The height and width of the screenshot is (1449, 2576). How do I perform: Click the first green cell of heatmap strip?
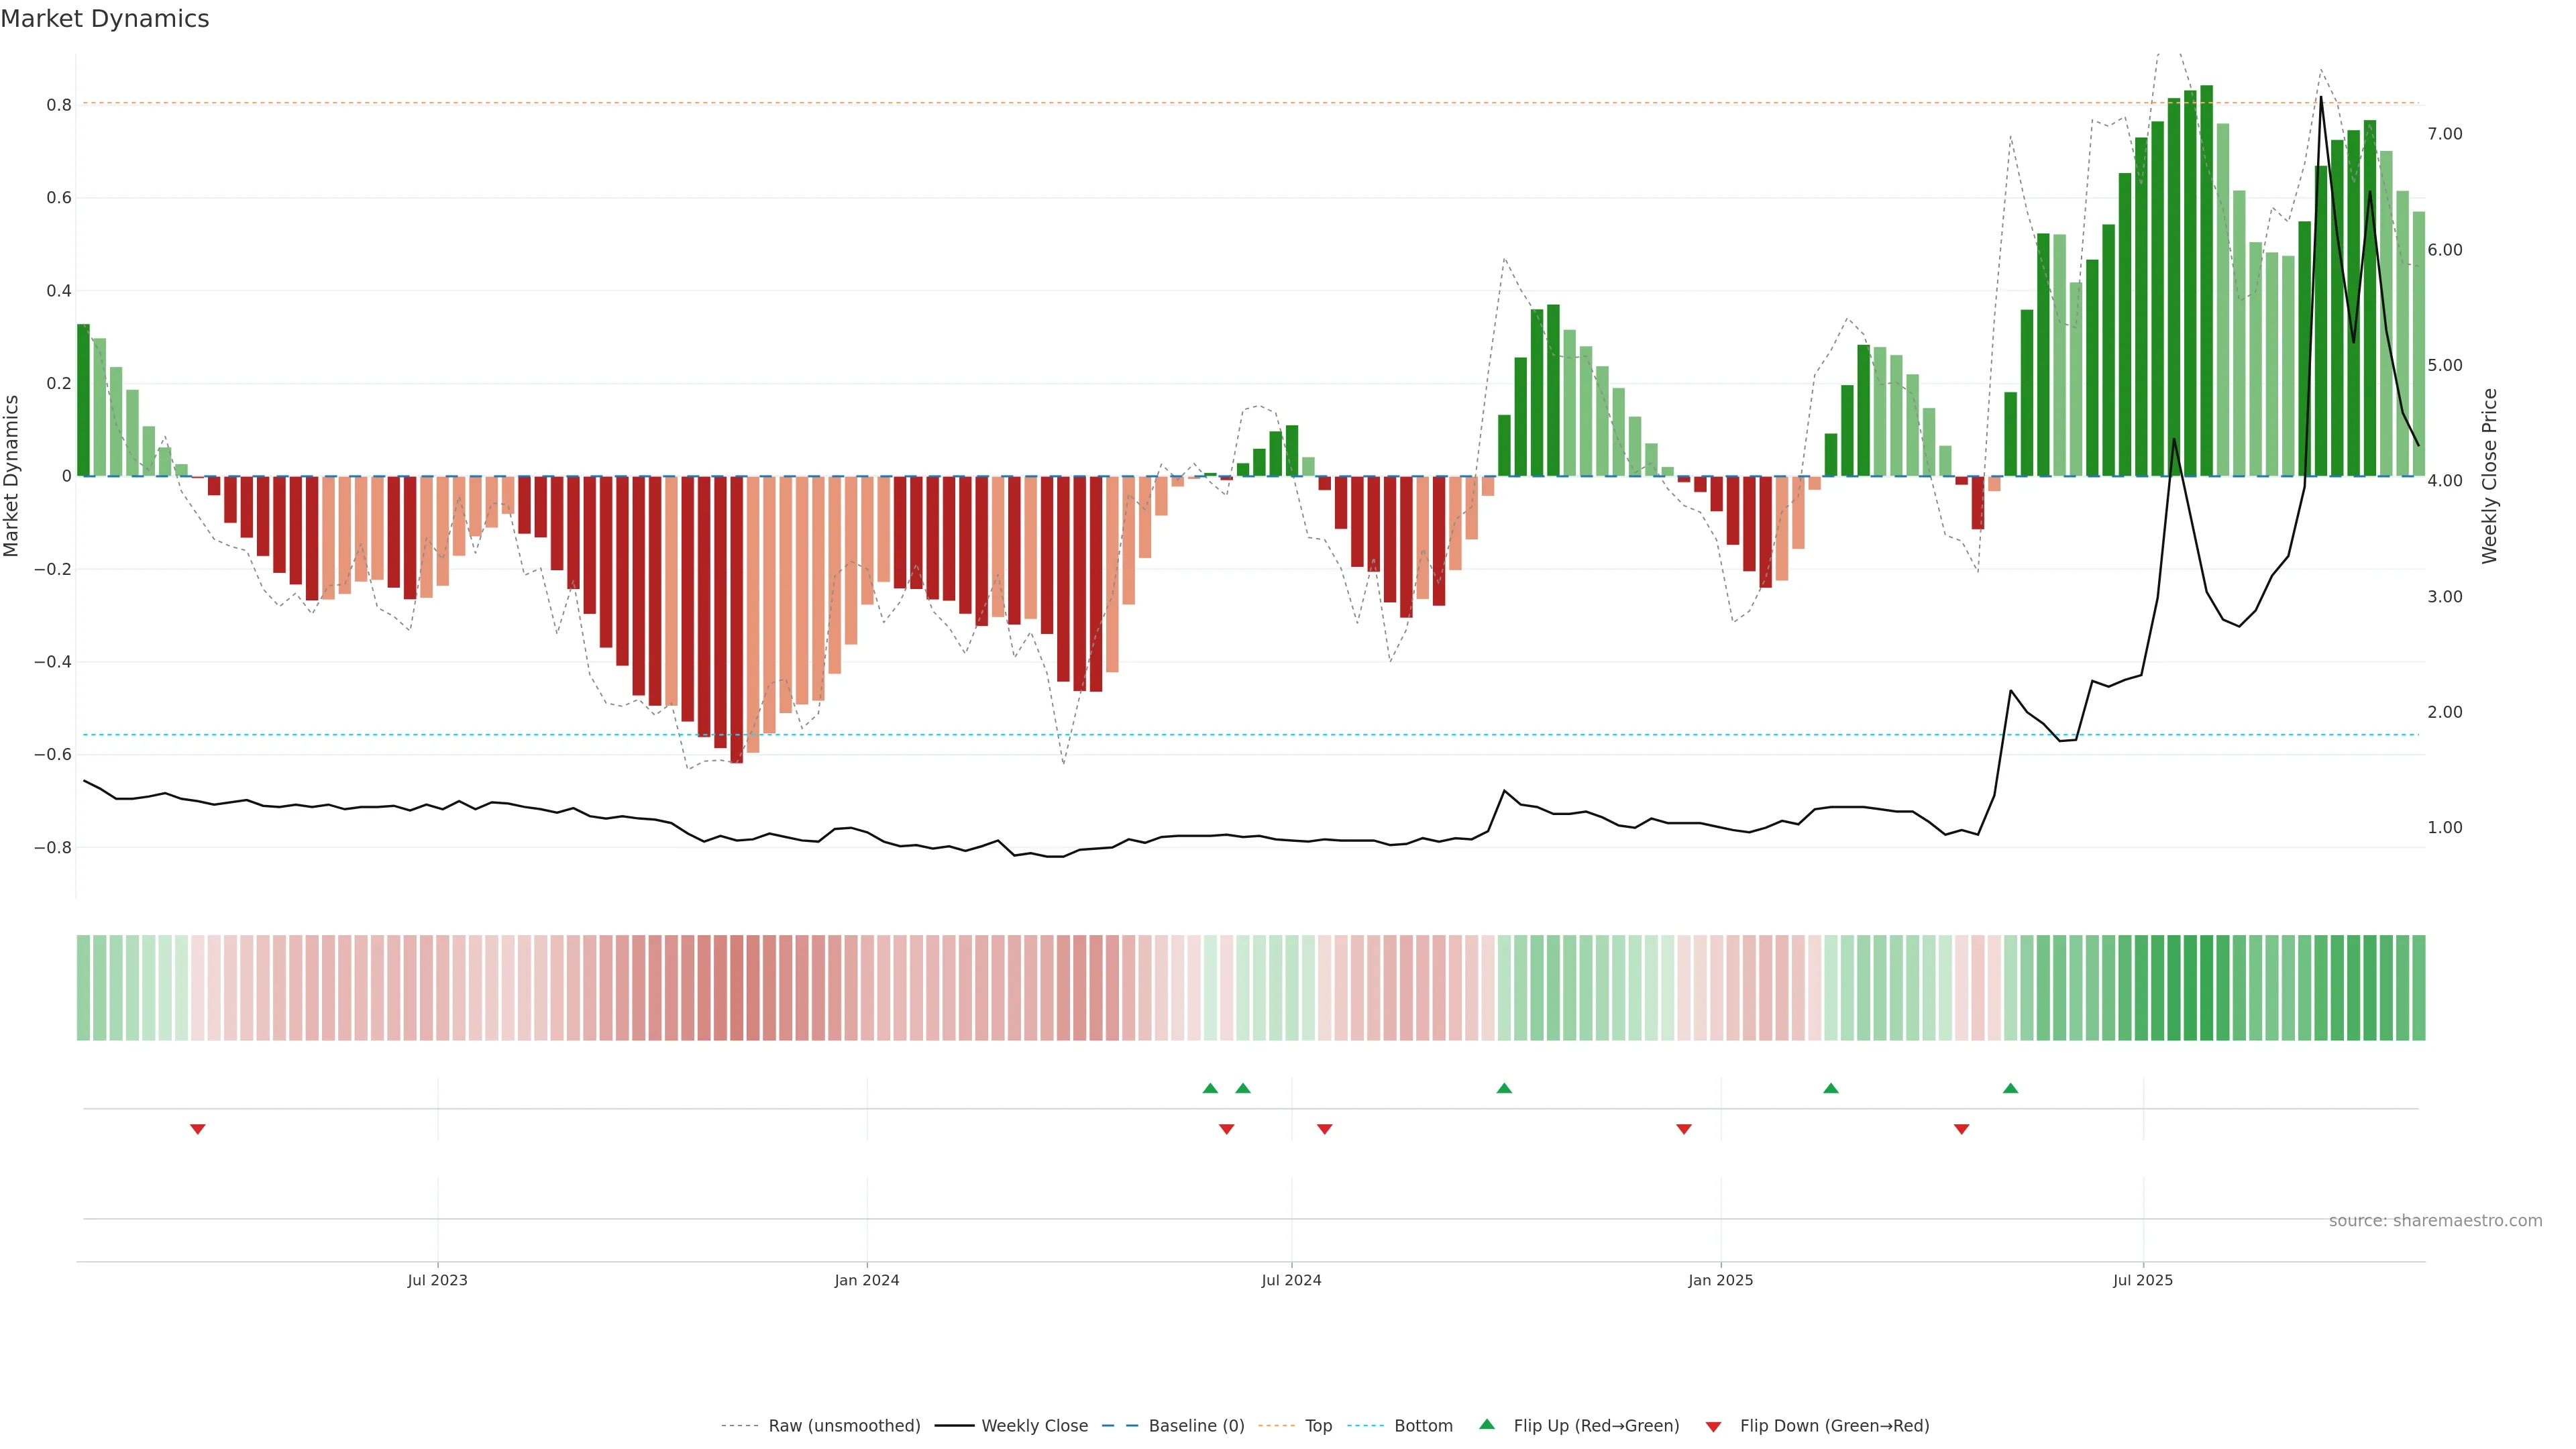pos(83,987)
